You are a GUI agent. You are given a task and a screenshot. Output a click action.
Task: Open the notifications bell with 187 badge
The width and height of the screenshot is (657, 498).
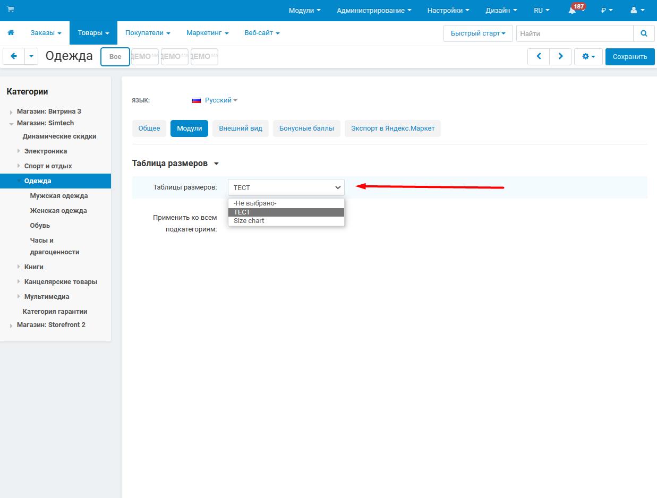[x=573, y=10]
